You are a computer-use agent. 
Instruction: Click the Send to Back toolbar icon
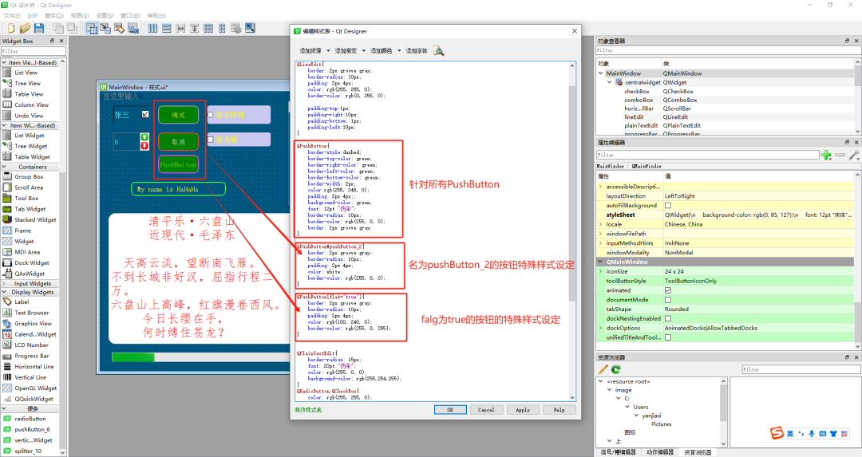[58, 28]
